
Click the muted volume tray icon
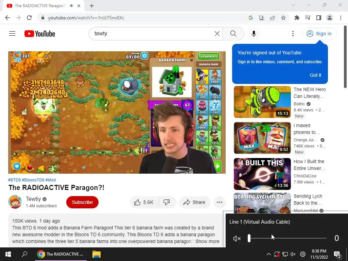pos(293,254)
